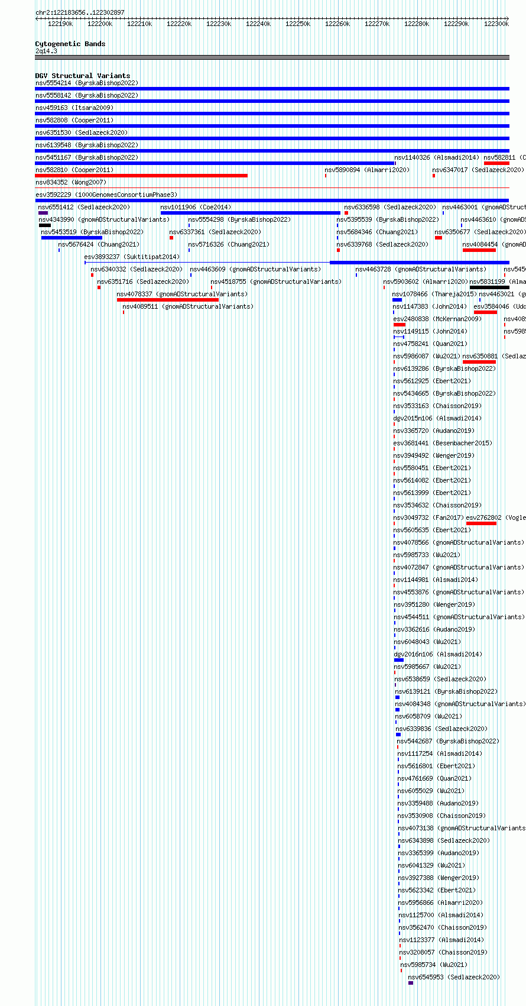Click the black nsv5831199 variant bar

pos(489,287)
